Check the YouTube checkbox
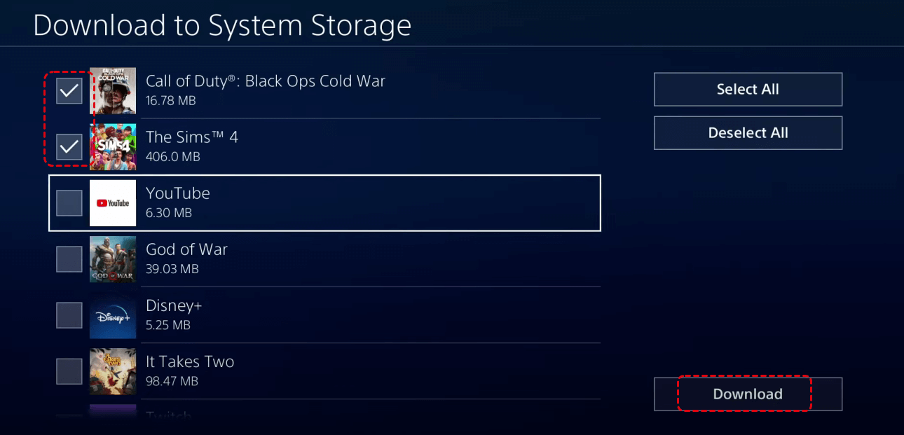Screen dimensions: 904x435 click(x=69, y=203)
